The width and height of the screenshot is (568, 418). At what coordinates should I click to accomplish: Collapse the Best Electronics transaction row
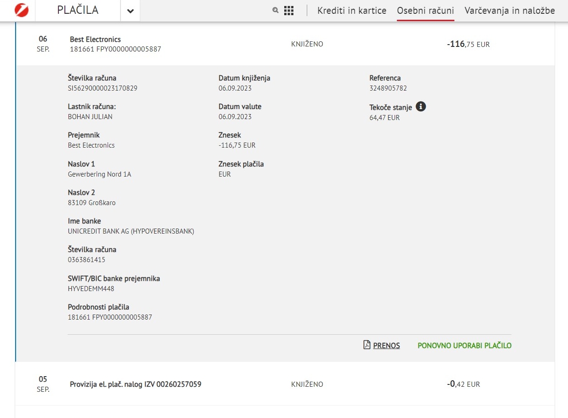(x=285, y=44)
